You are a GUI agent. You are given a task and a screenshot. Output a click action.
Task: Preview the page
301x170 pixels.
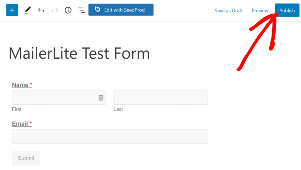[x=260, y=10]
